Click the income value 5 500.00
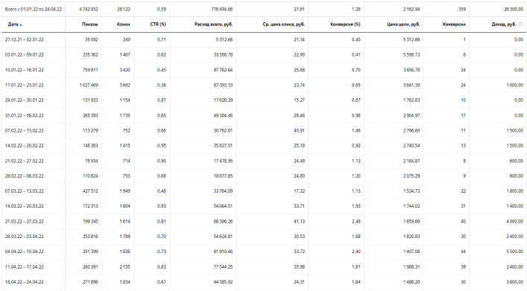 (514, 252)
